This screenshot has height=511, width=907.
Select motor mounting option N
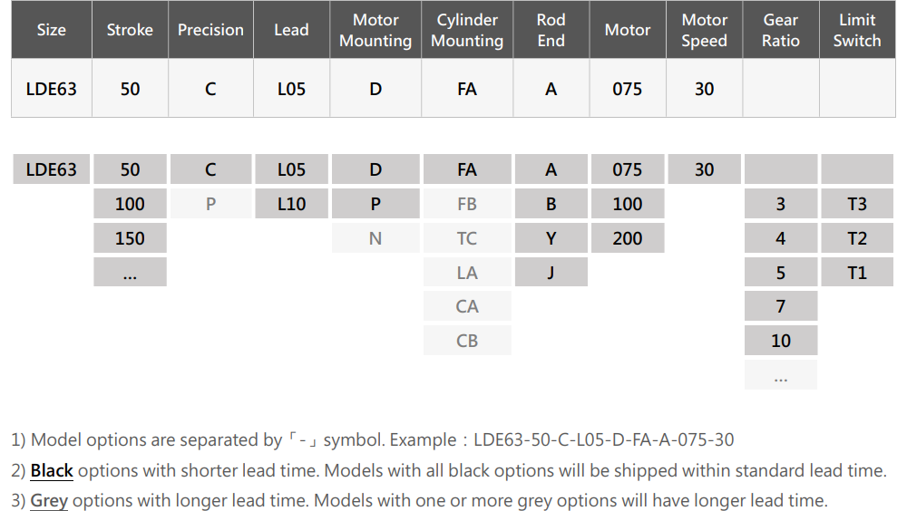(375, 238)
